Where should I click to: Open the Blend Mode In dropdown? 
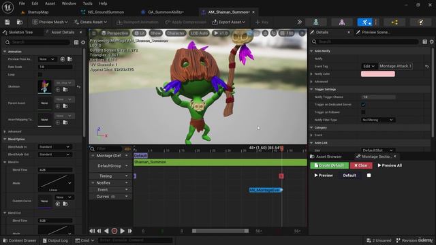[x=54, y=147]
